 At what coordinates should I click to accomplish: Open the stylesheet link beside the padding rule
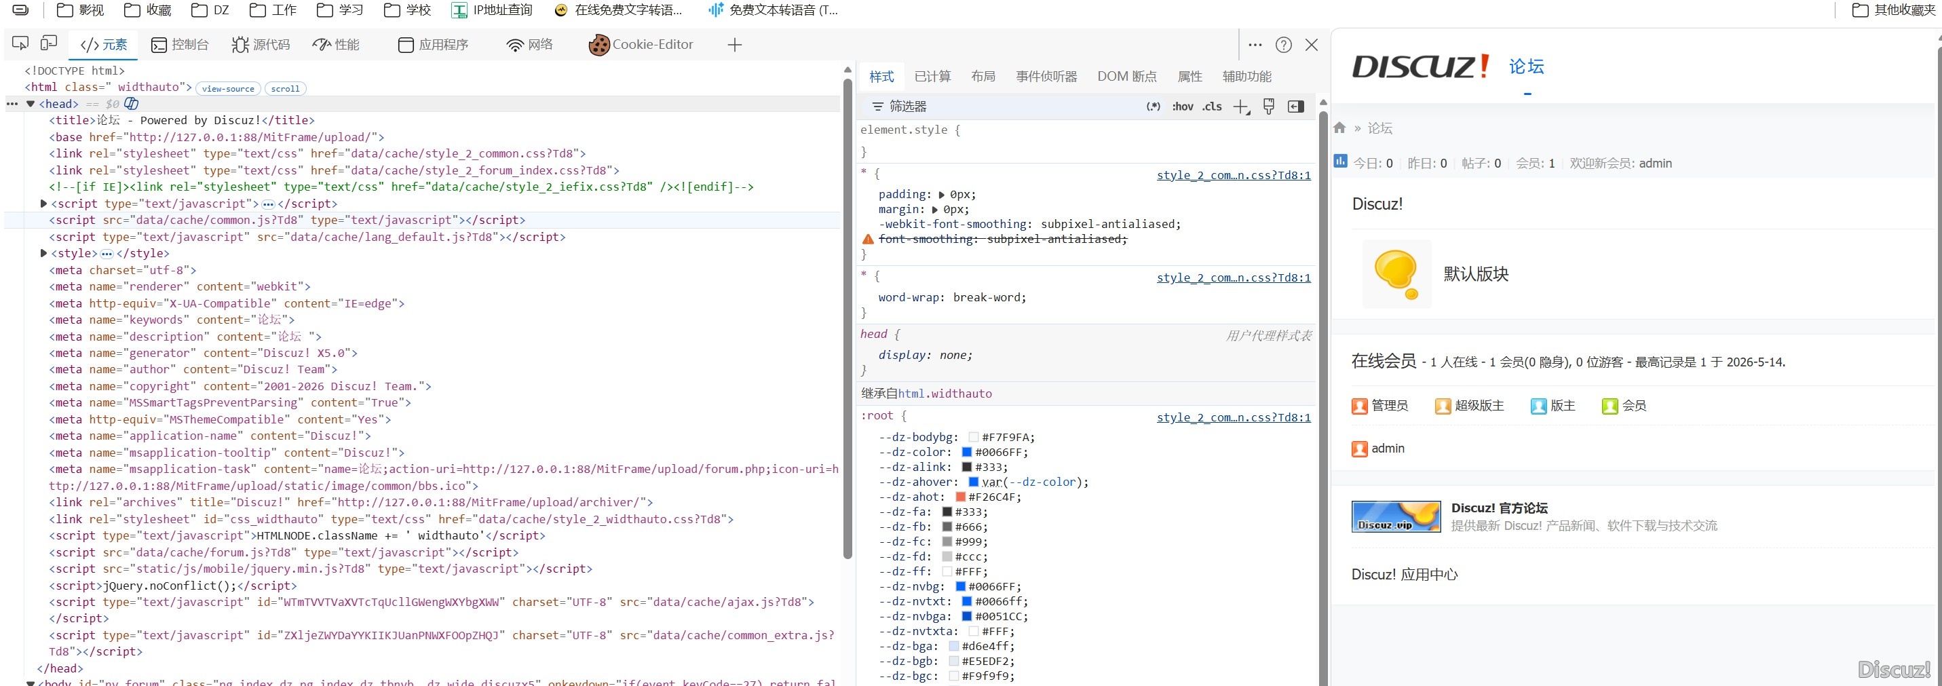click(x=1234, y=175)
